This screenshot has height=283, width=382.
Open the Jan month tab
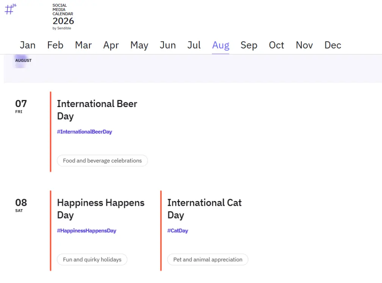tap(28, 45)
